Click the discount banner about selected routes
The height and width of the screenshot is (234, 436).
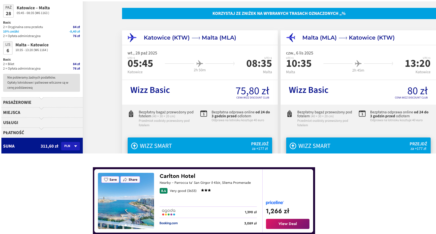pos(279,13)
